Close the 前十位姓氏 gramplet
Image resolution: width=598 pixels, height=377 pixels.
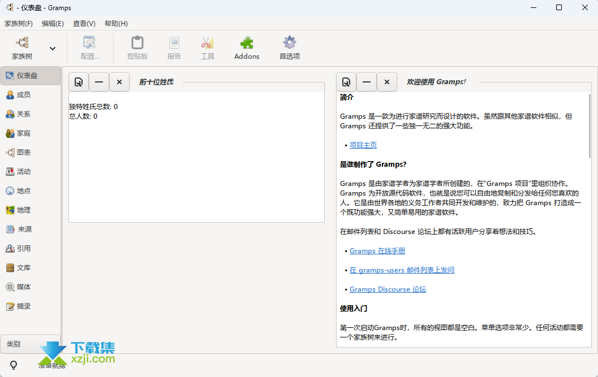(119, 82)
